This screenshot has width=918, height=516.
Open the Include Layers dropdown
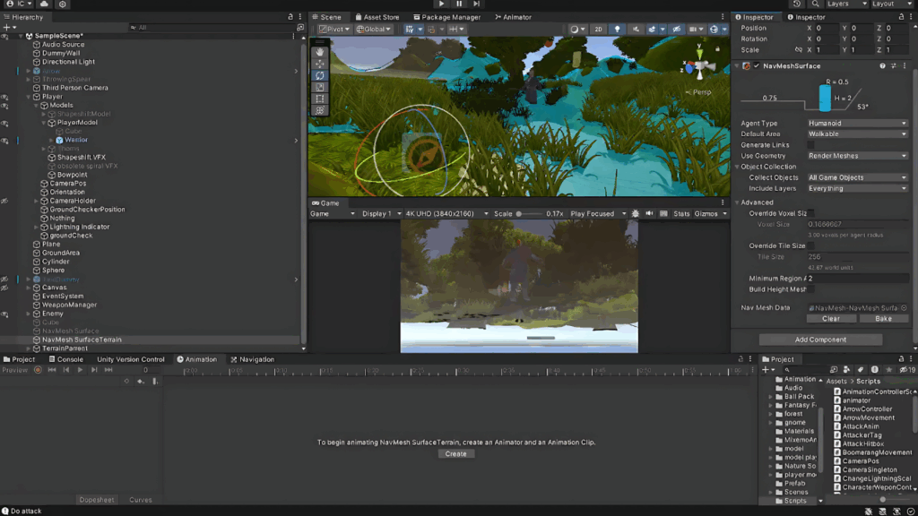coord(857,188)
